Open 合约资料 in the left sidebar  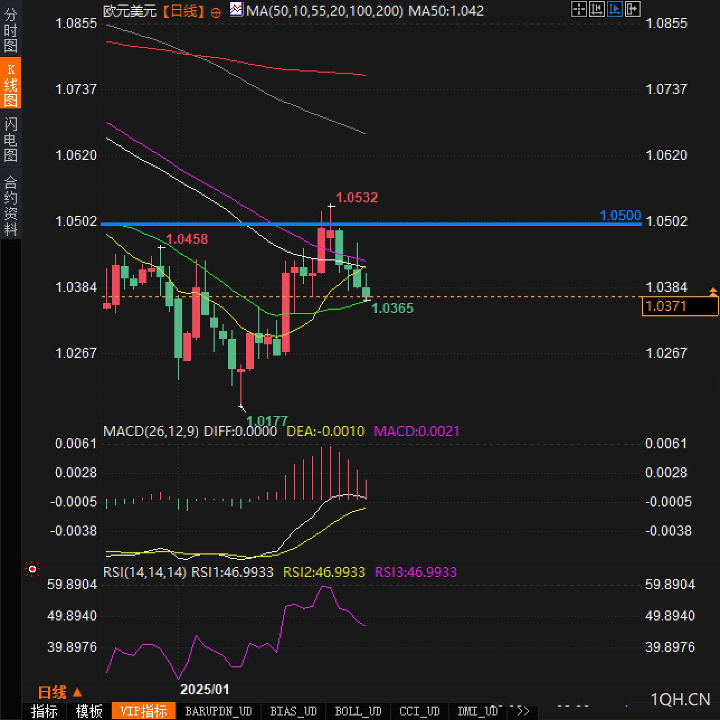click(11, 205)
